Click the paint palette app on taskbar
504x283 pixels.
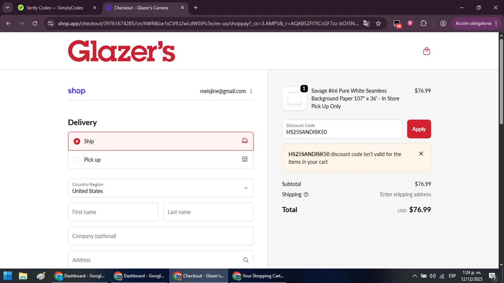41,276
